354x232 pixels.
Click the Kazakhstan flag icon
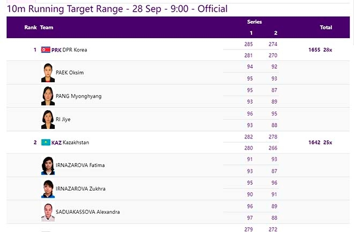[x=46, y=142]
